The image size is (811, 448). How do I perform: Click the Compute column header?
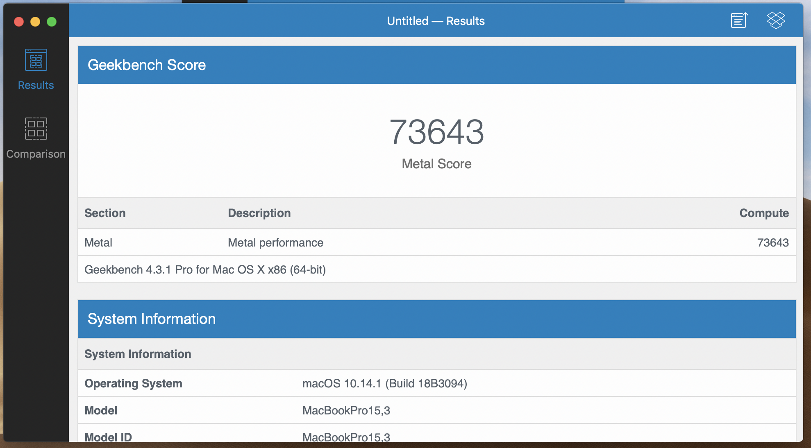pyautogui.click(x=764, y=213)
